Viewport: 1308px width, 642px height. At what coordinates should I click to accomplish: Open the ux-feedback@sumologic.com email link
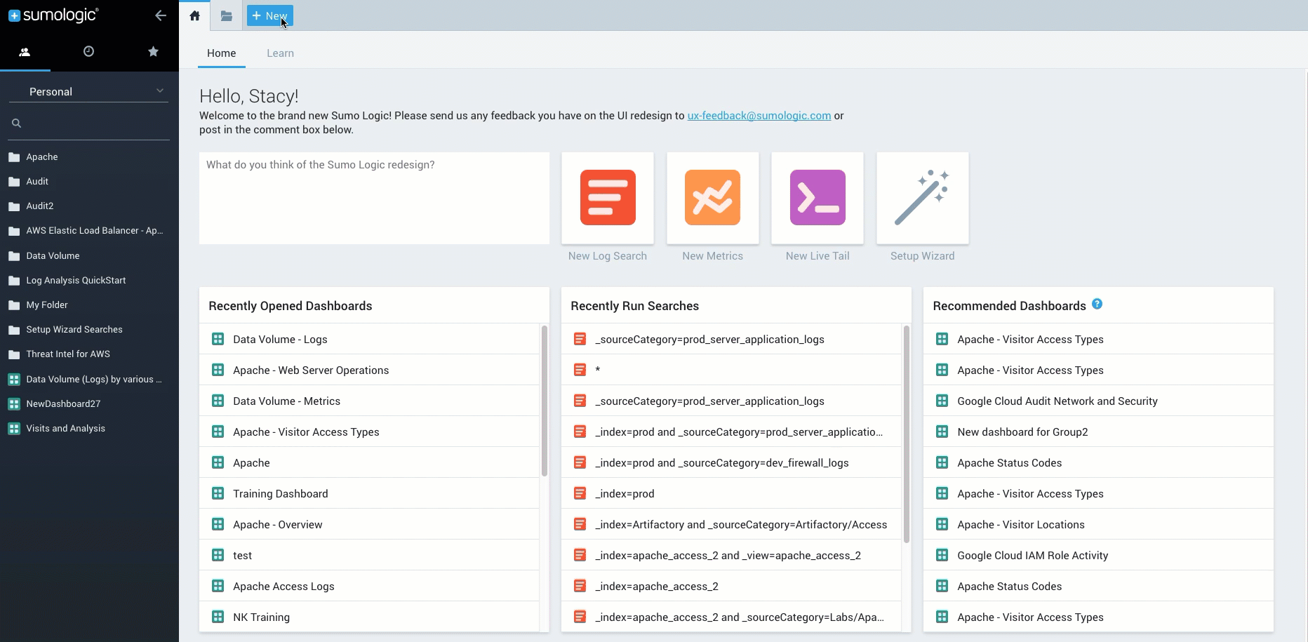point(759,116)
